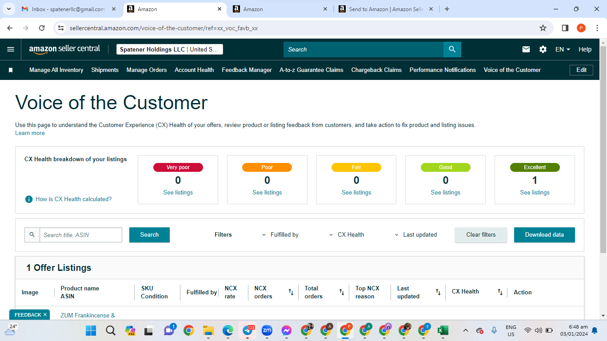This screenshot has height=341, width=607.
Task: Open the Spatener Holdings LLC account switcher
Action: (170, 49)
